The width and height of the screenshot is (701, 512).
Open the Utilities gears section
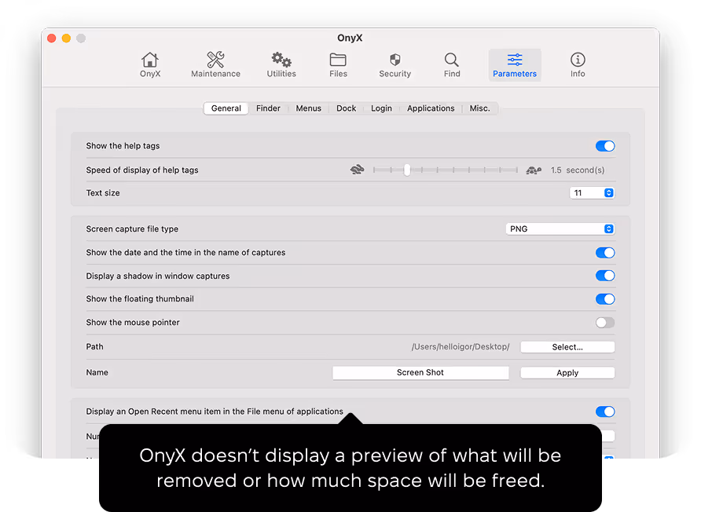(281, 64)
